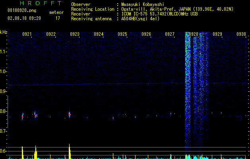Click the 0.6 kHz axis label

(x=3, y=151)
